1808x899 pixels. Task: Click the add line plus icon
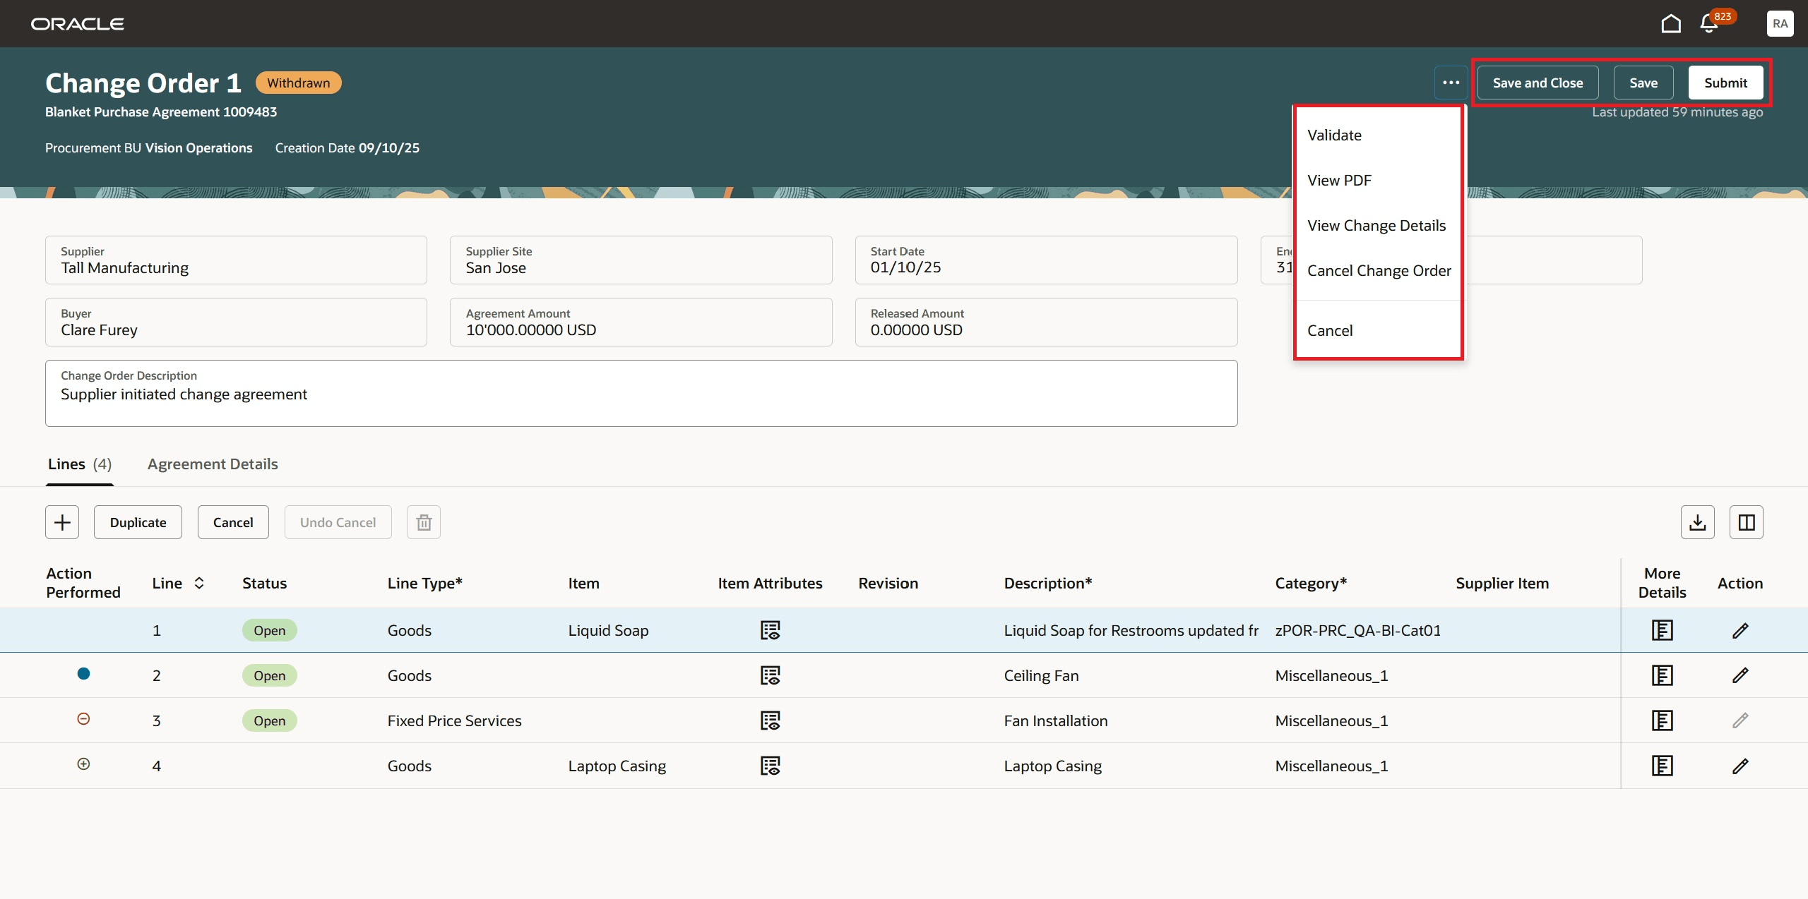click(x=62, y=522)
